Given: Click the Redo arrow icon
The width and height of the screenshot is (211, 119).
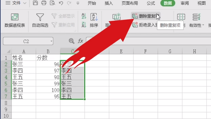Looking at the screenshot, I should (x=69, y=3).
